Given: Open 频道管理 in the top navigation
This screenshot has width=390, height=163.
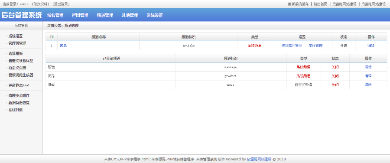Looking at the screenshot, I should pyautogui.click(x=105, y=15).
